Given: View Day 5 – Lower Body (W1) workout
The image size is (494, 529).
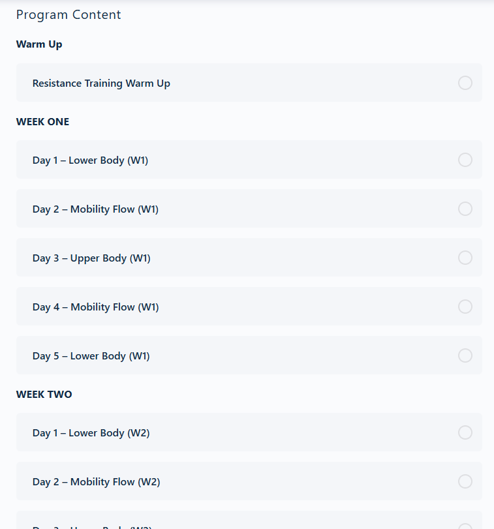Looking at the screenshot, I should (91, 356).
